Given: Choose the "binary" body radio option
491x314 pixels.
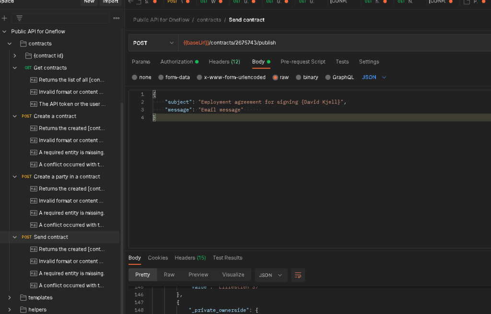Looking at the screenshot, I should tap(298, 77).
